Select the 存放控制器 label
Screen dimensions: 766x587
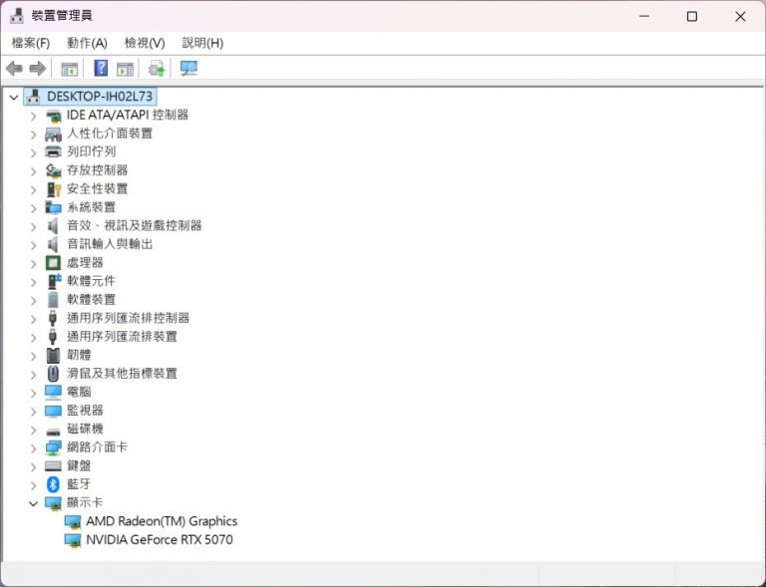(97, 170)
